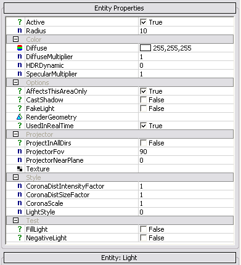Click the Entity: Light header button

120,258
